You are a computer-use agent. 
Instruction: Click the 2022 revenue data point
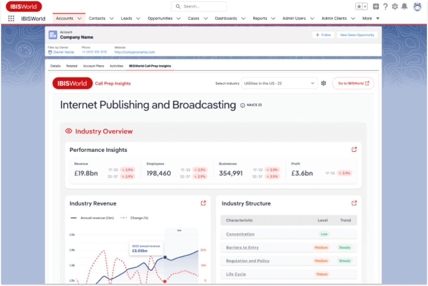pos(165,257)
